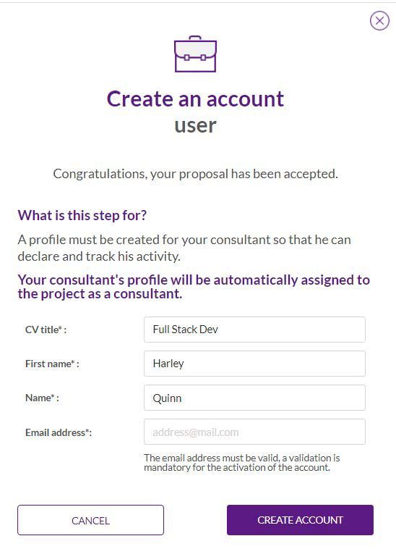
Task: Click the proposal accepted congratulations message
Action: click(195, 174)
